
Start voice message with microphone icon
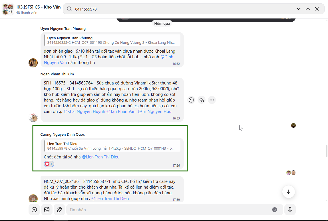(290, 210)
